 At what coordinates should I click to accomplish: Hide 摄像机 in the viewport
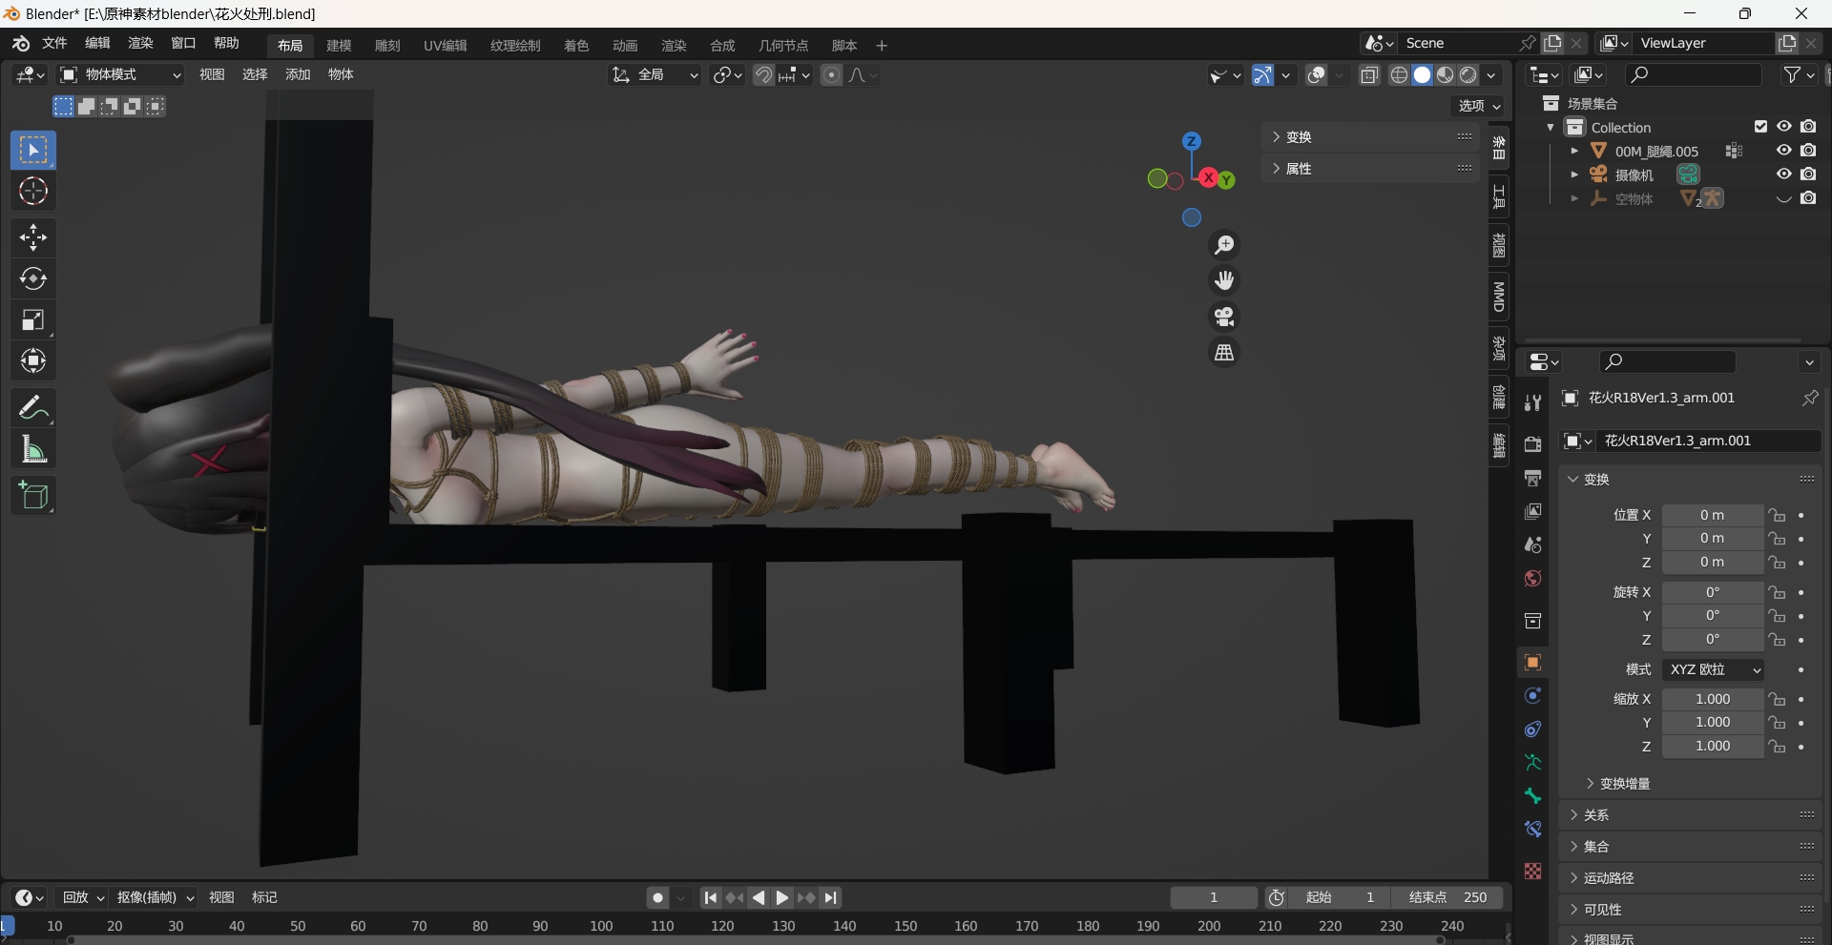pos(1783,175)
